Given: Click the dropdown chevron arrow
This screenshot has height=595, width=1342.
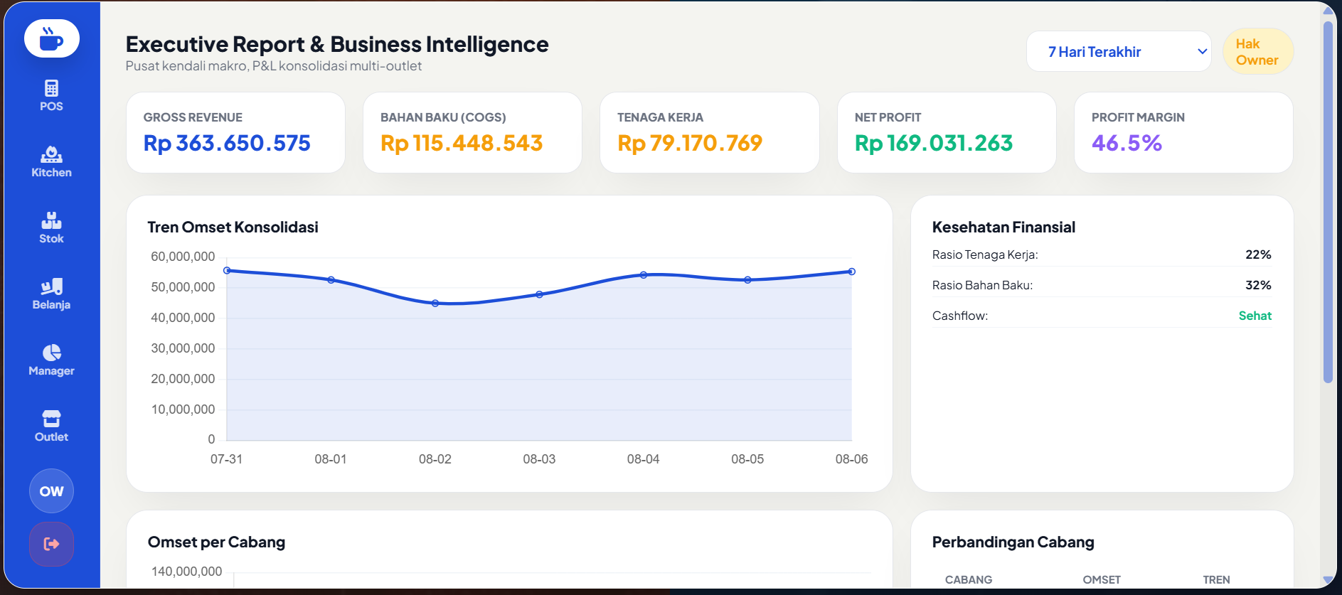Looking at the screenshot, I should pos(1202,51).
